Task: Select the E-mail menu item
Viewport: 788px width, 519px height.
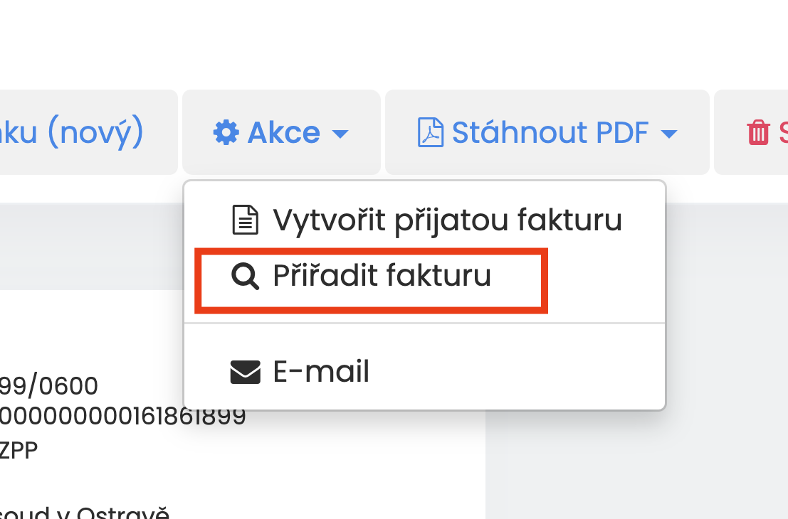Action: point(425,372)
